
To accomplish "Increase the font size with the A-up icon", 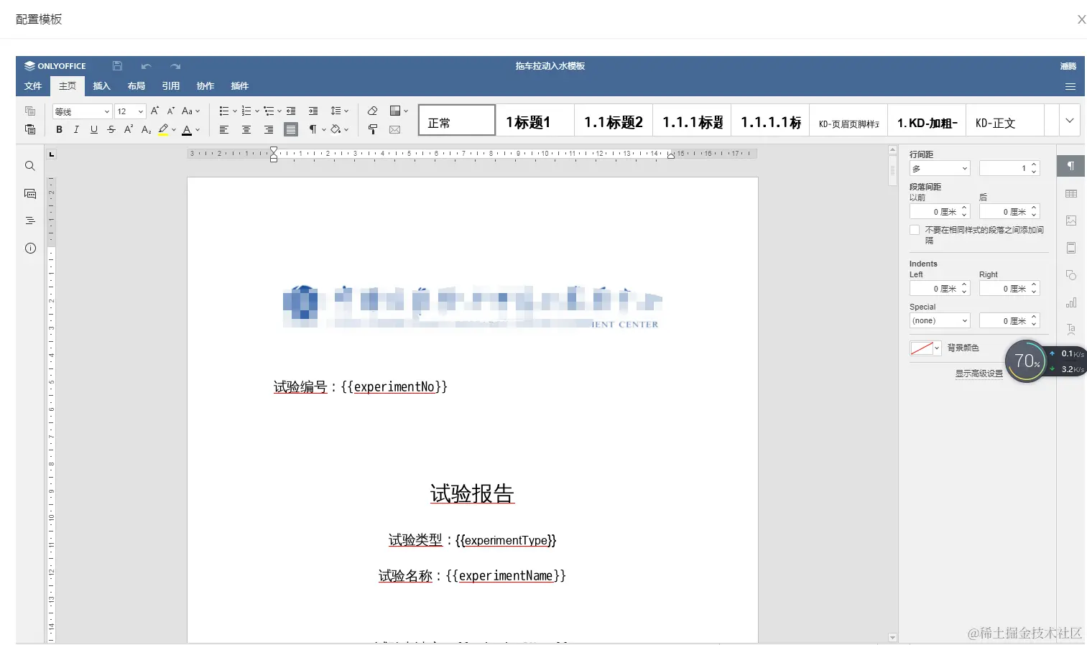I will pos(154,111).
